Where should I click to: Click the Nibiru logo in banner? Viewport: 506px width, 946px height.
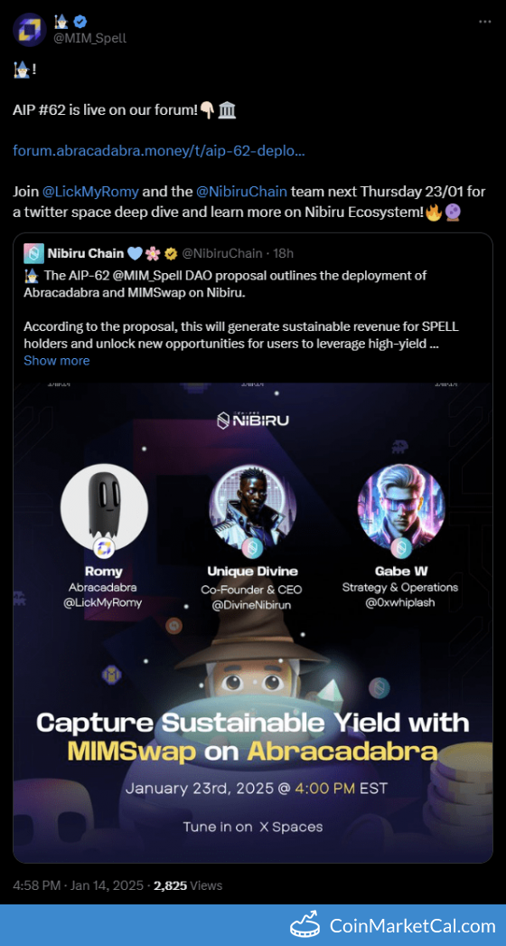253,421
